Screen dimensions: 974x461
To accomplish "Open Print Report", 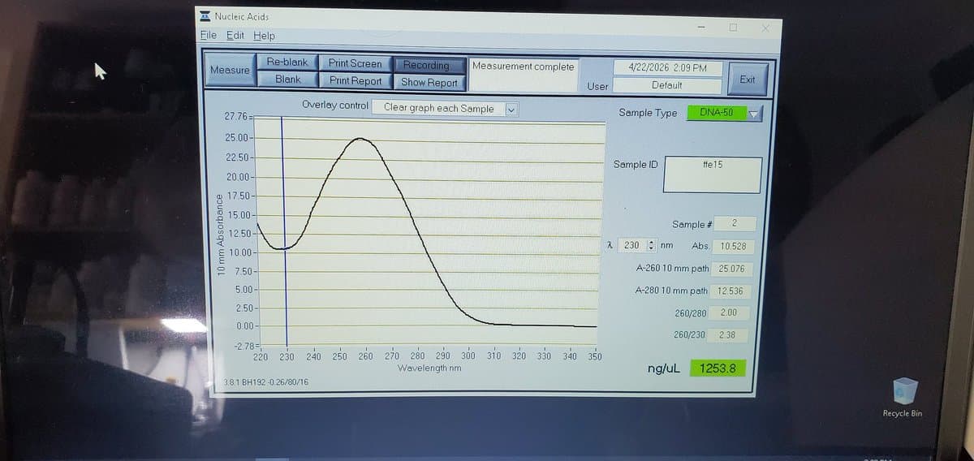I will click(x=355, y=81).
